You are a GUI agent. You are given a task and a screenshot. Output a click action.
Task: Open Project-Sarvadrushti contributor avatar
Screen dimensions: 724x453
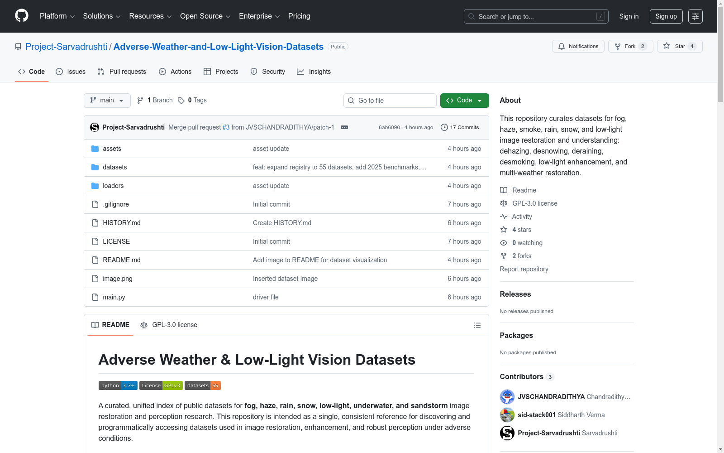(507, 433)
